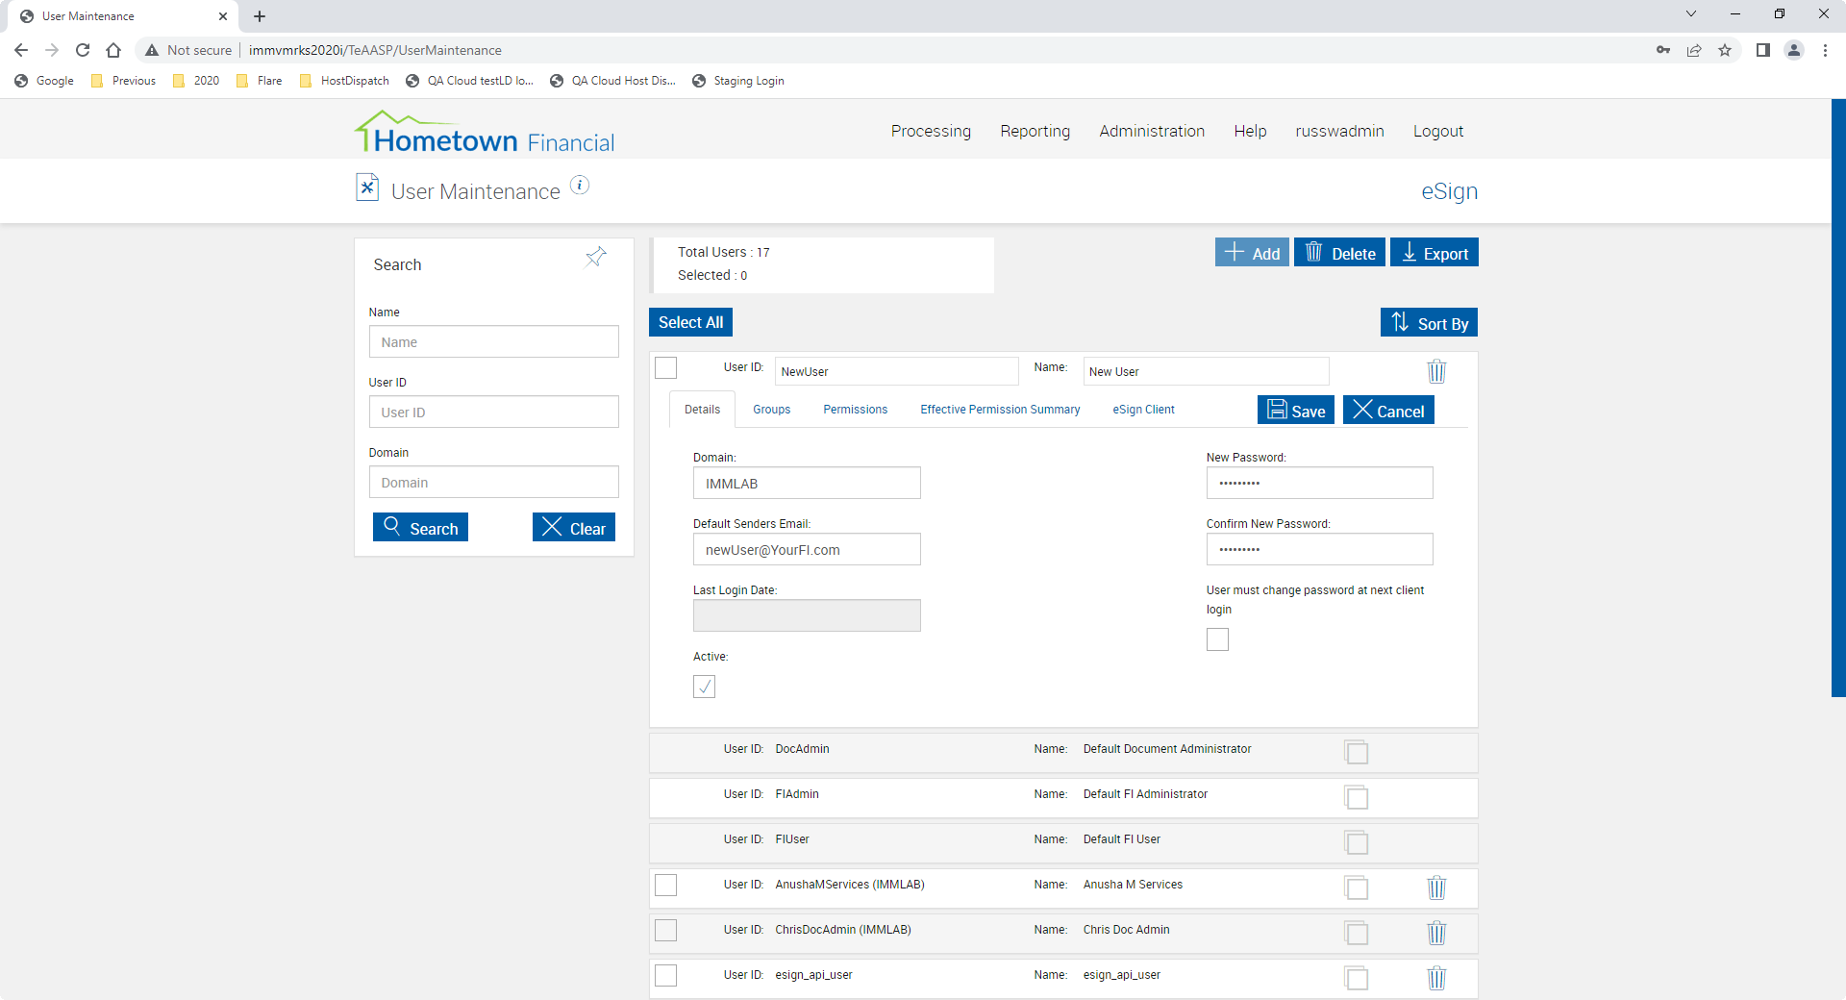Click the Hometown Financial logo
The image size is (1846, 1000).
pyautogui.click(x=485, y=133)
